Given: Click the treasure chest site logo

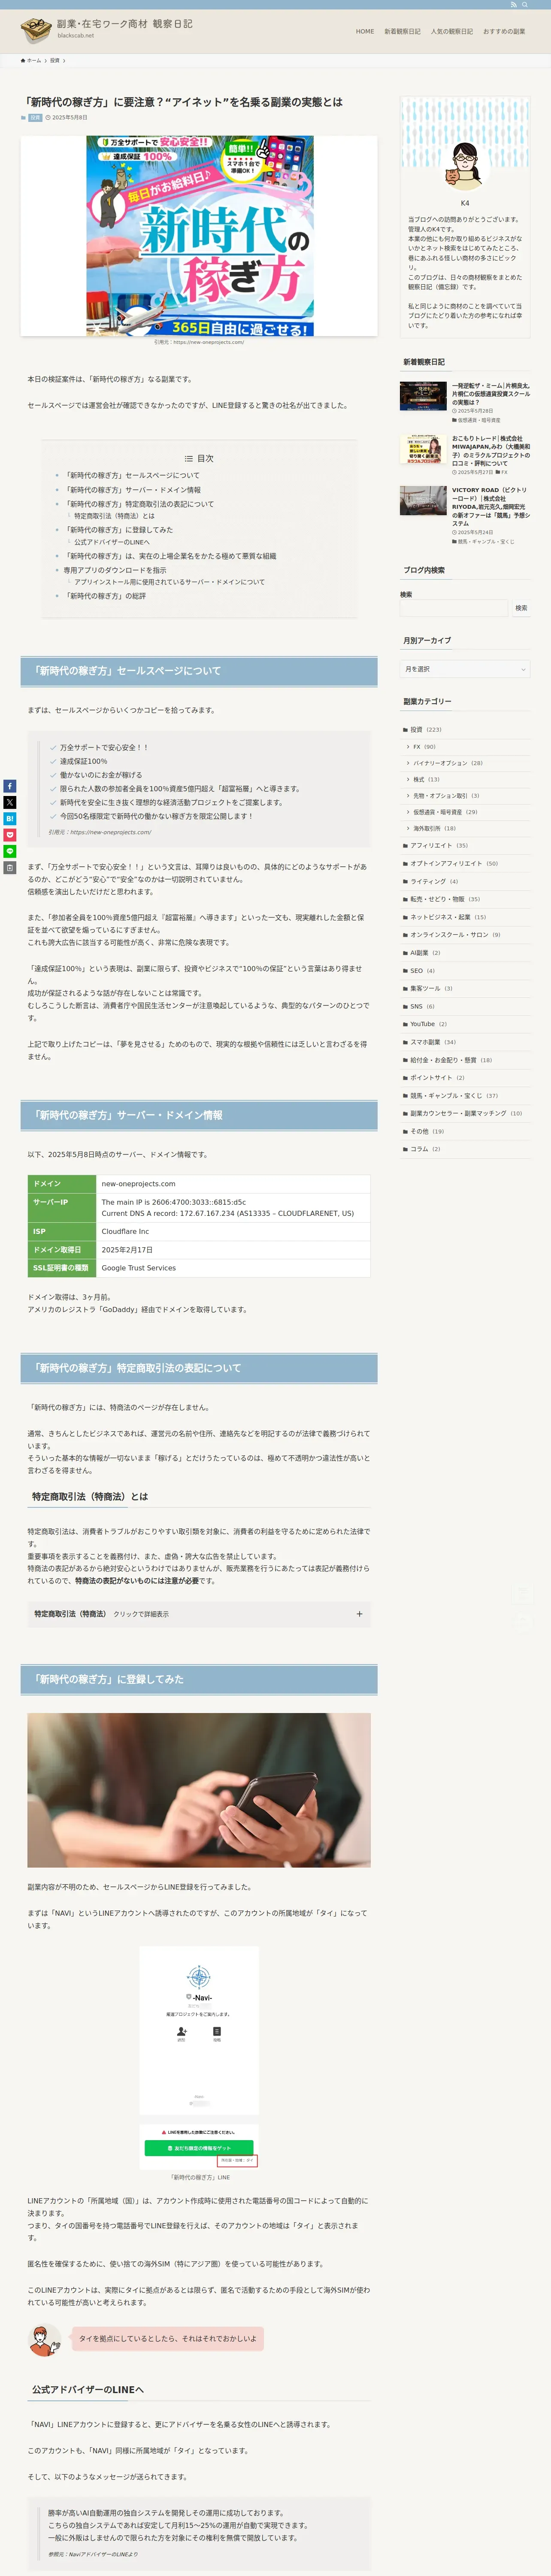Looking at the screenshot, I should (37, 30).
